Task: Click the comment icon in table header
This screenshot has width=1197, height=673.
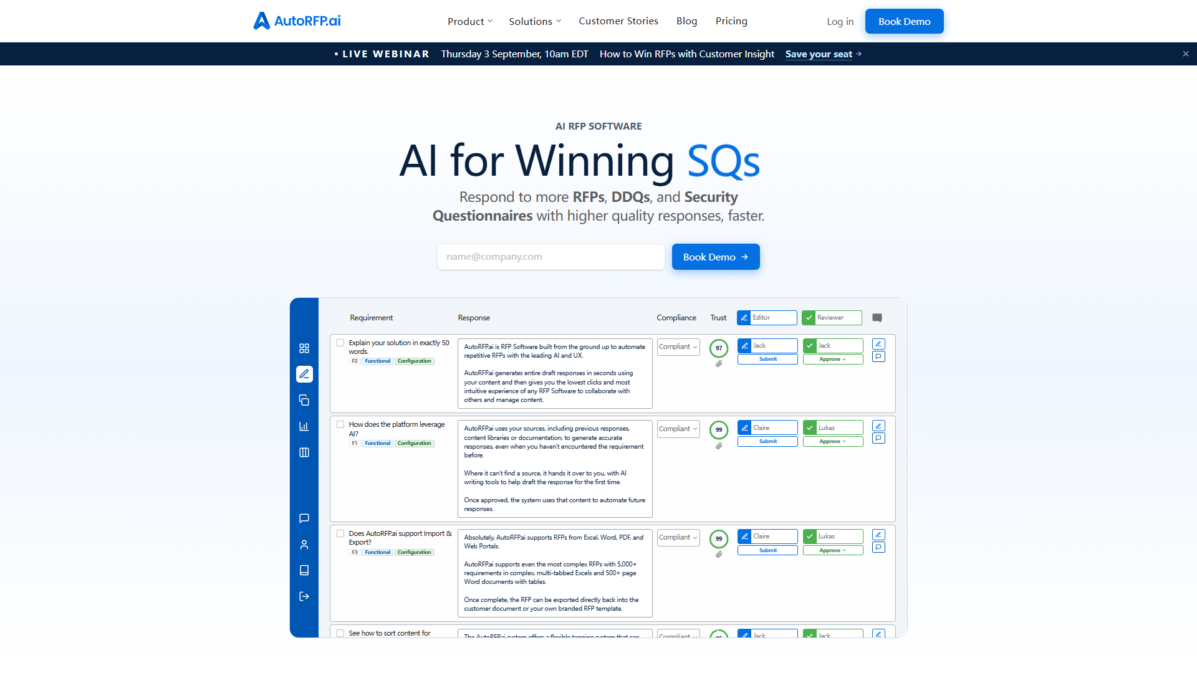Action: [x=877, y=318]
